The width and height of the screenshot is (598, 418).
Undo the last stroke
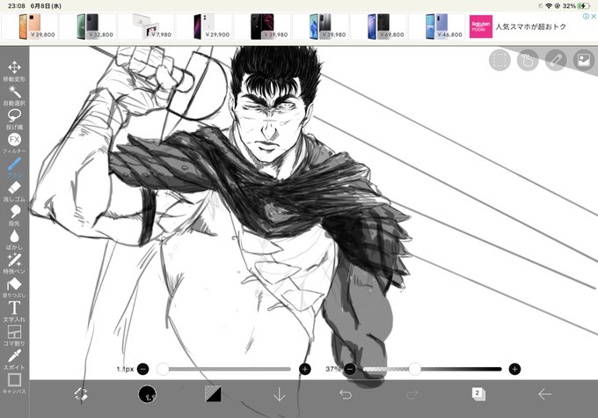(x=346, y=394)
